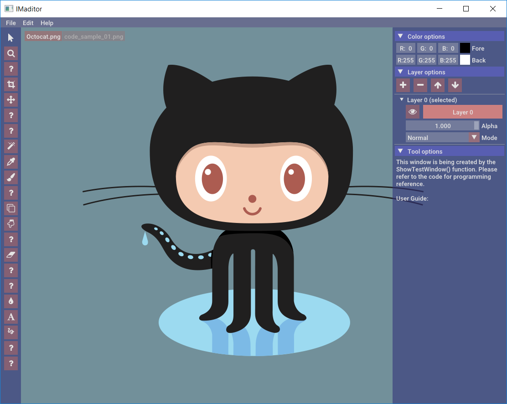Viewport: 507px width, 404px height.
Task: Select the overlapping squares clone tool
Action: tap(11, 208)
